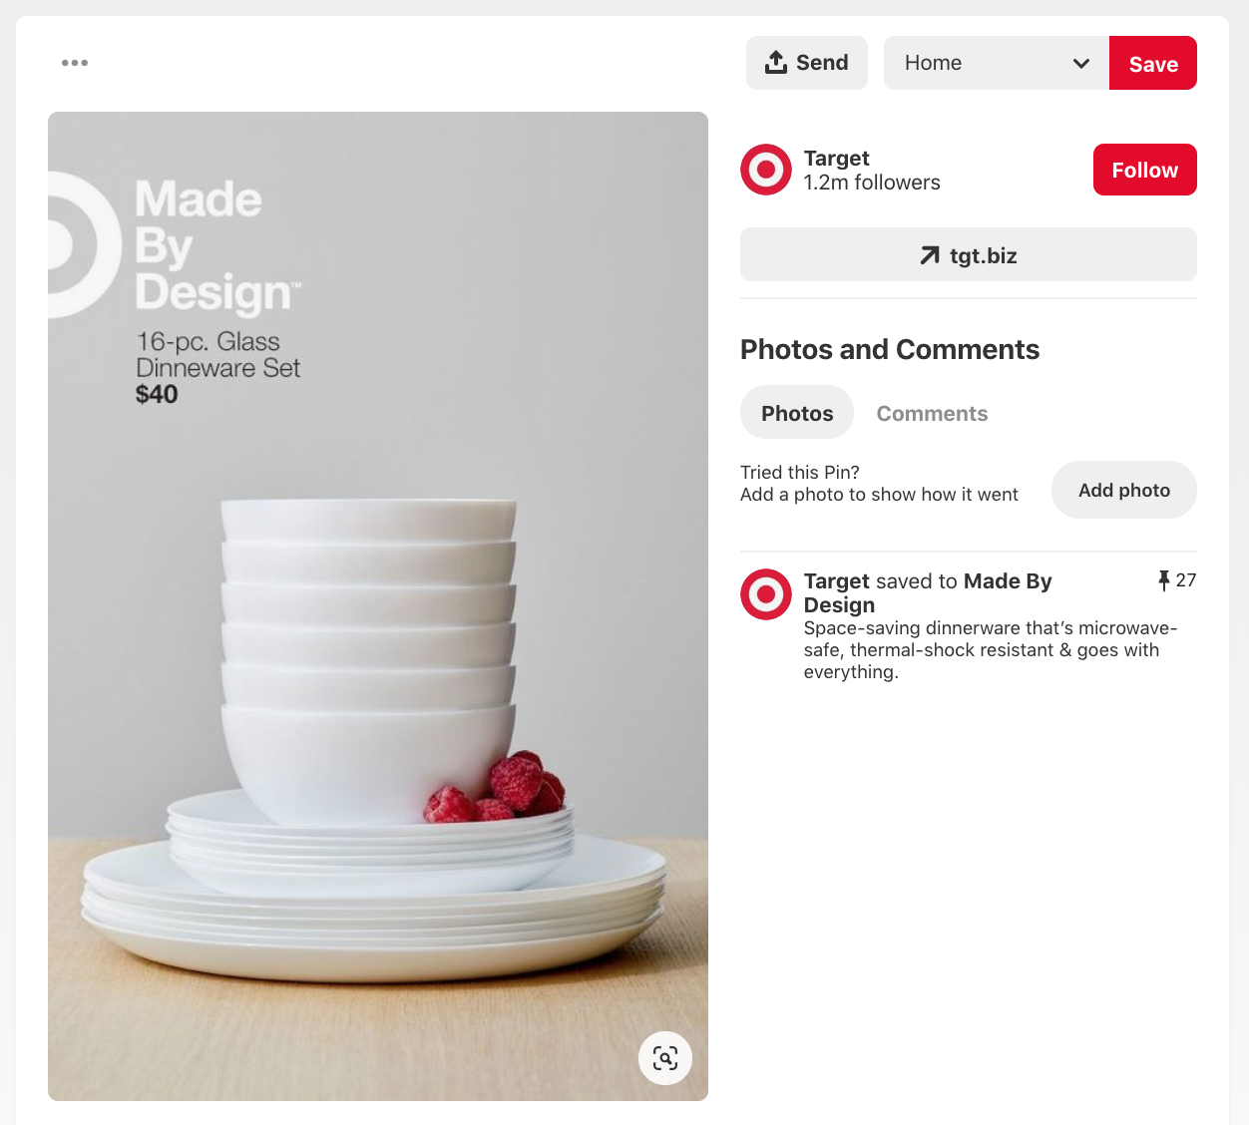1249x1125 pixels.
Task: Save the pin with the red Save button
Action: [1153, 63]
